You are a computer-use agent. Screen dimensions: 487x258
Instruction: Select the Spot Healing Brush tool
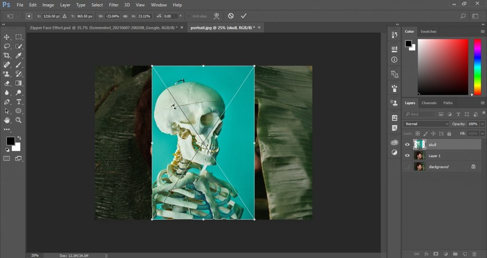click(7, 64)
